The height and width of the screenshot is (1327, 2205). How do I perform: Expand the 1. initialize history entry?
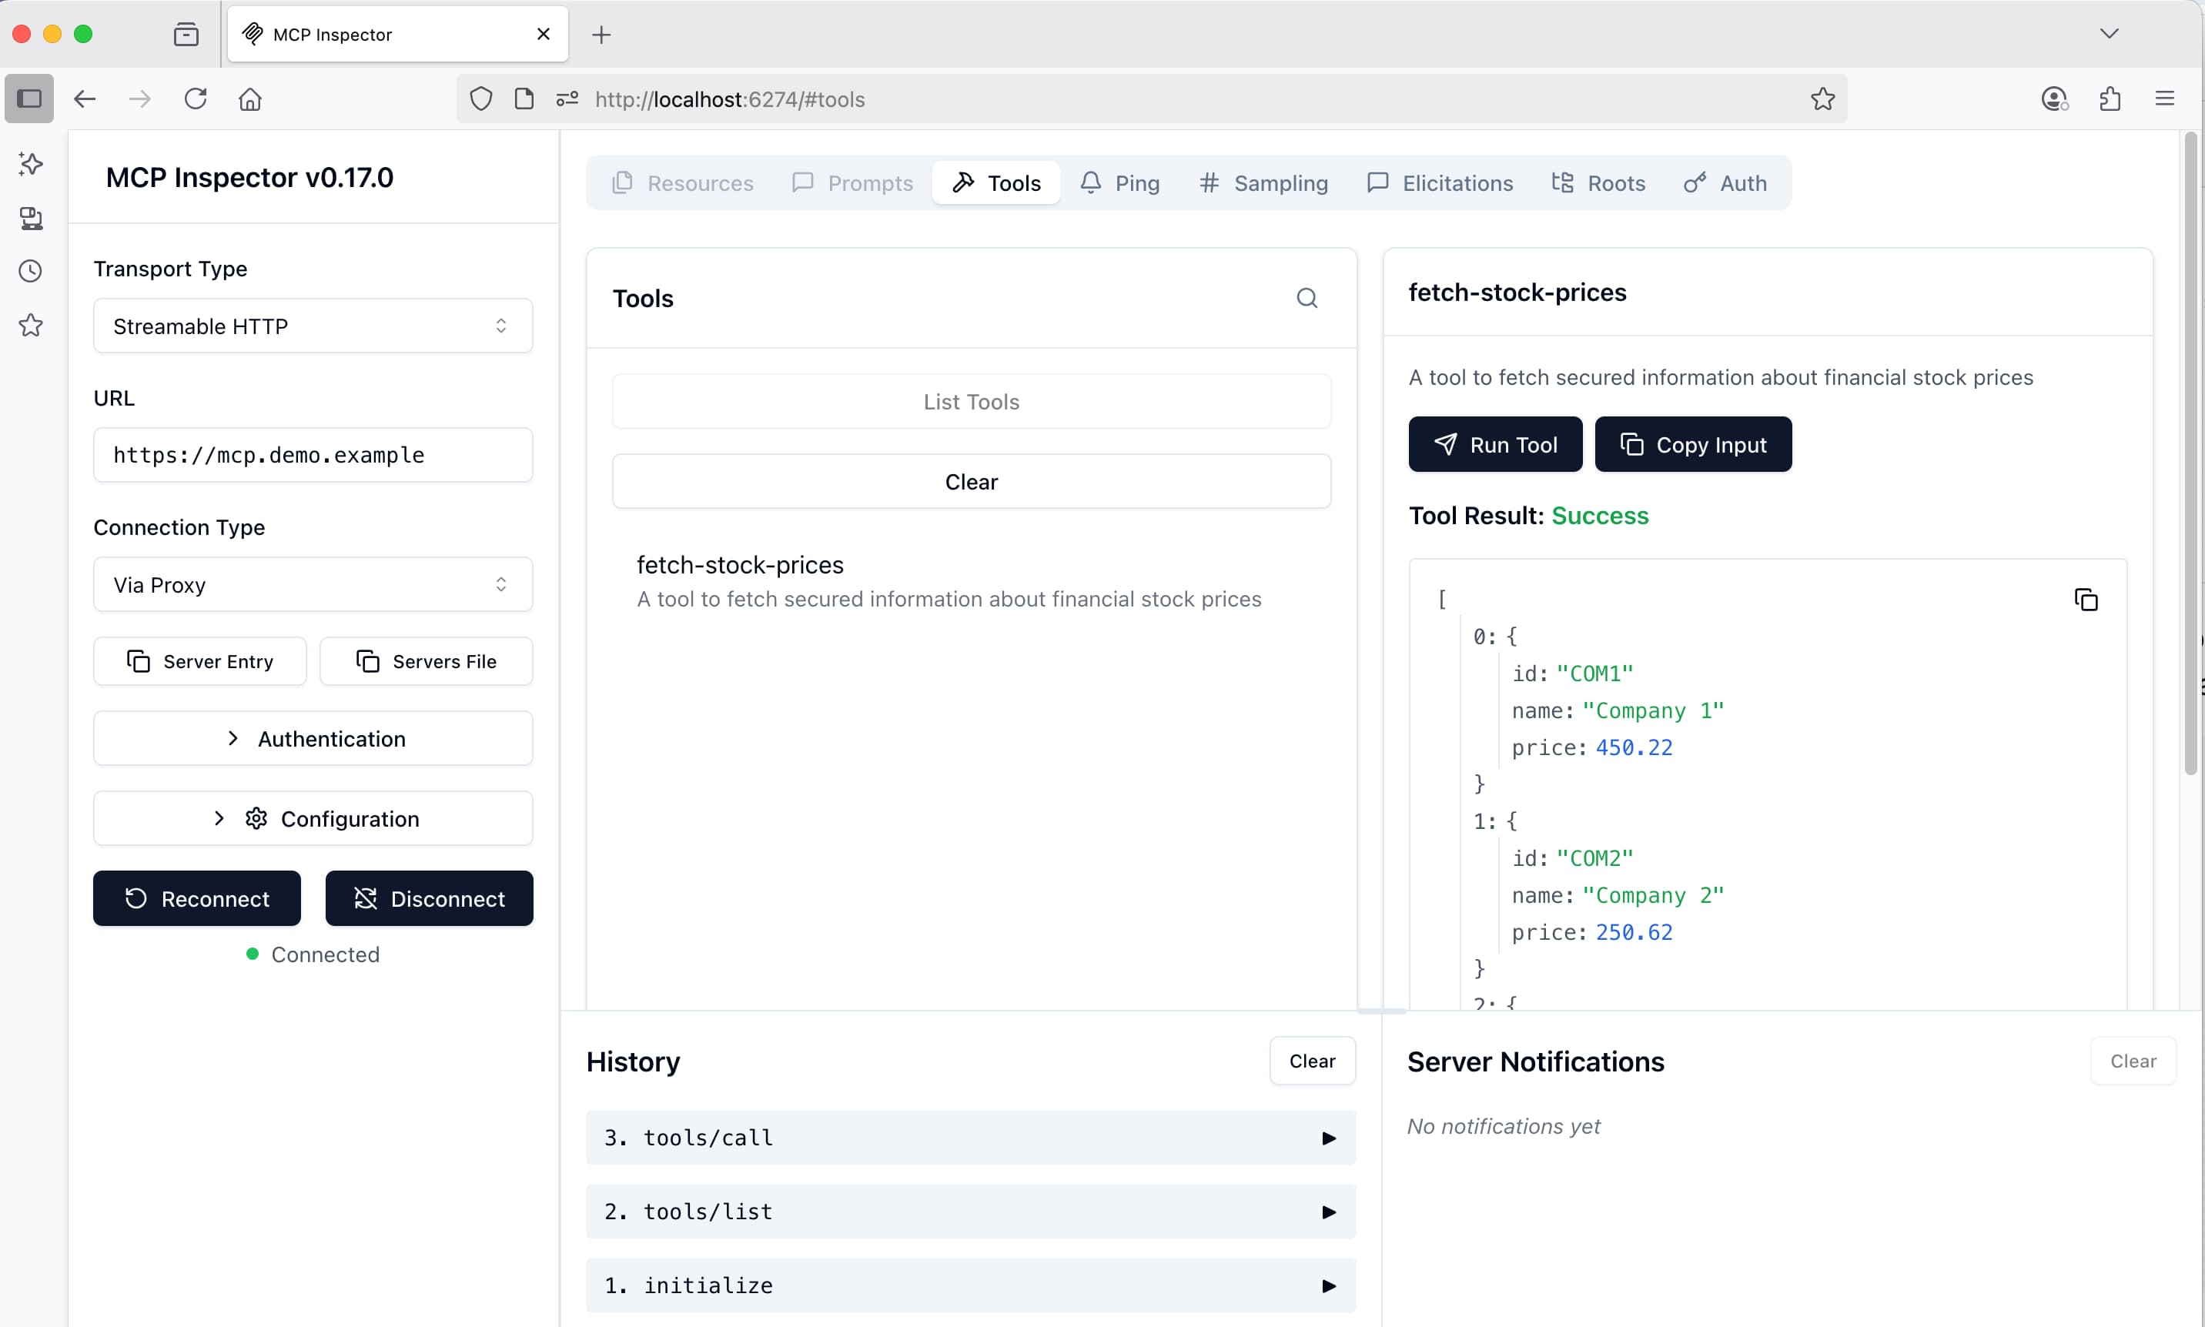970,1285
